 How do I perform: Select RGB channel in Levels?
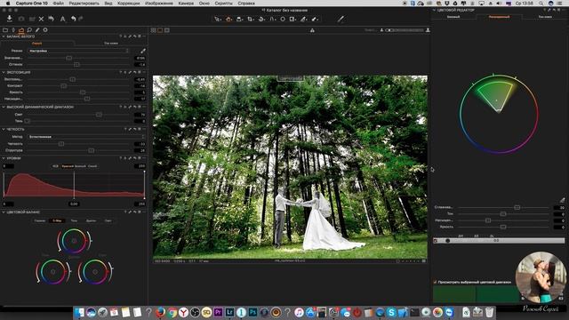coord(55,166)
